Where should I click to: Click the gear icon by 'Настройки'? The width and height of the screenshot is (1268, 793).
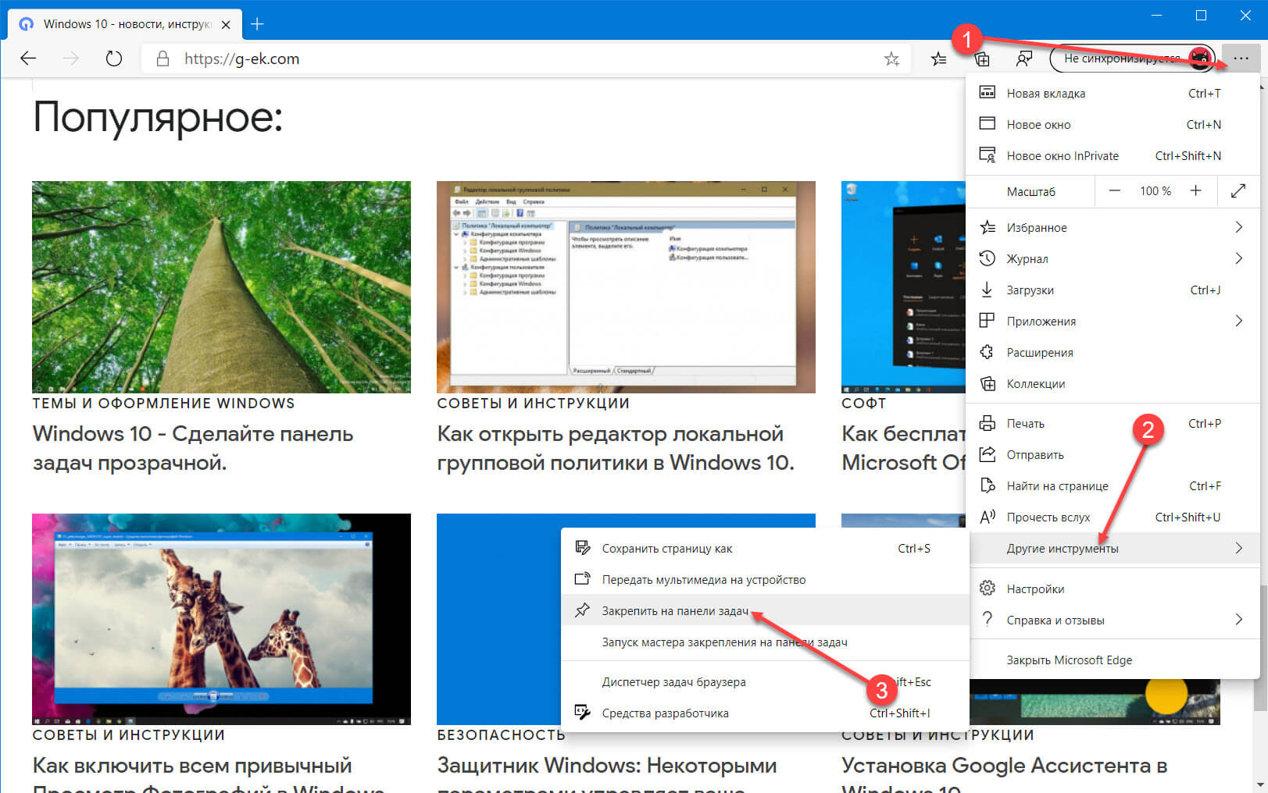point(988,588)
